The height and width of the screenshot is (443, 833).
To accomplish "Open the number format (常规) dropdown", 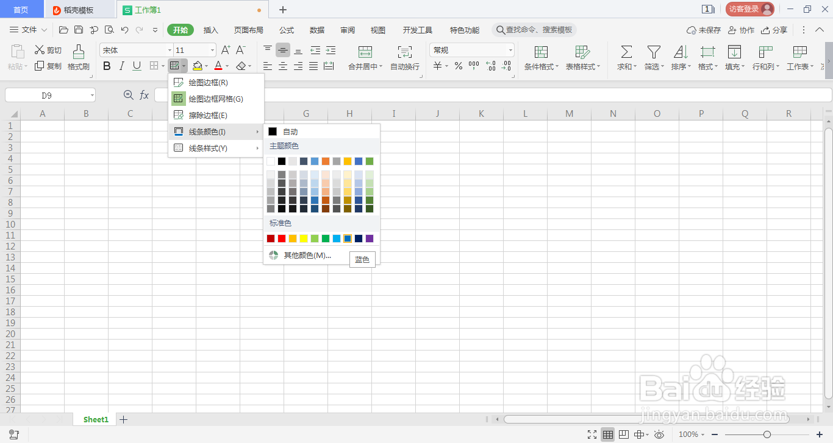I will click(x=510, y=51).
